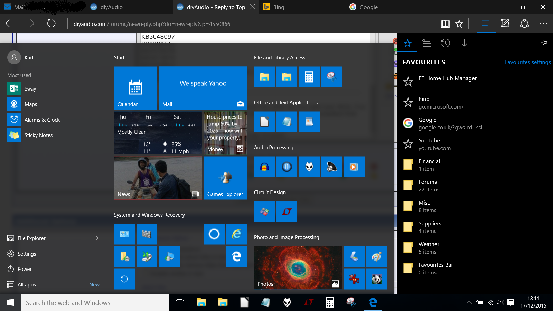Open the Financial favourites folder
The width and height of the screenshot is (553, 311).
pos(475,165)
